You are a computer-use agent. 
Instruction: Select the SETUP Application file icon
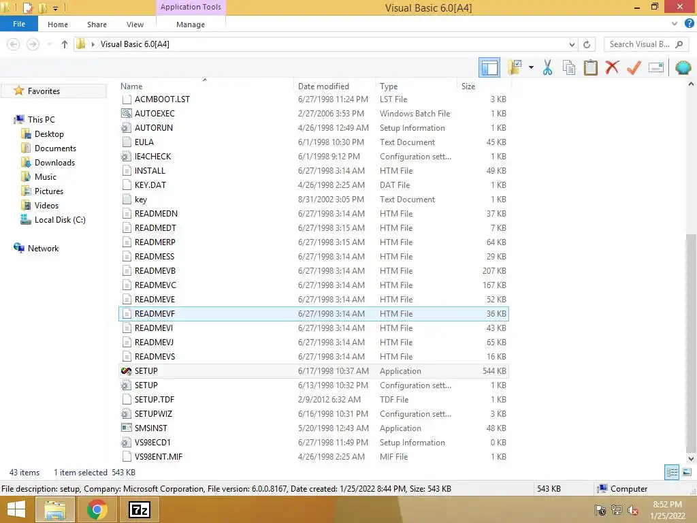[126, 371]
